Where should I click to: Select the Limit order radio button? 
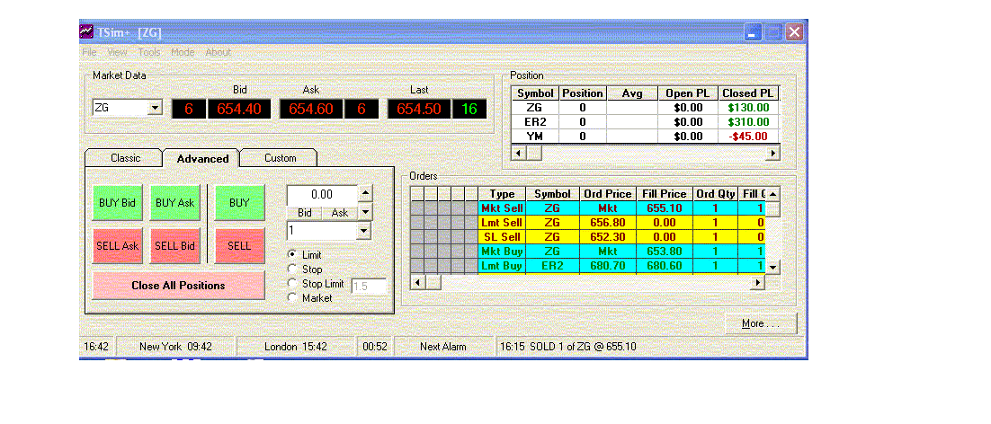[292, 254]
